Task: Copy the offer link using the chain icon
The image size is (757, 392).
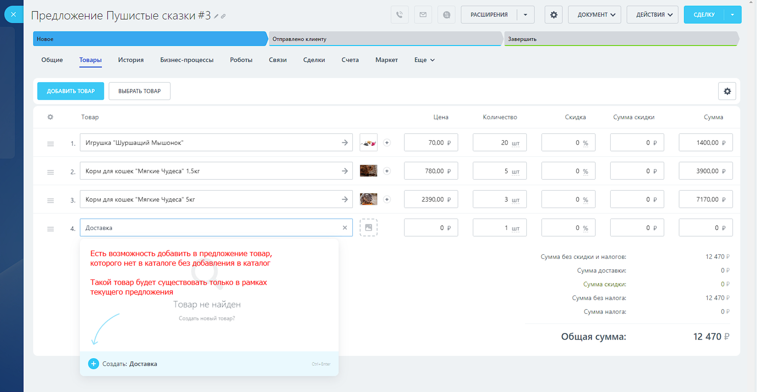Action: tap(223, 16)
